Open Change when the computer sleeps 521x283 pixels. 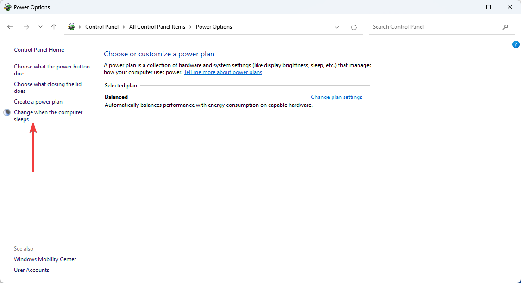coord(48,116)
